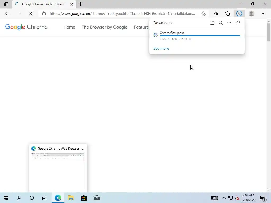Open a new browser tab
The image size is (271, 203).
[80, 4]
